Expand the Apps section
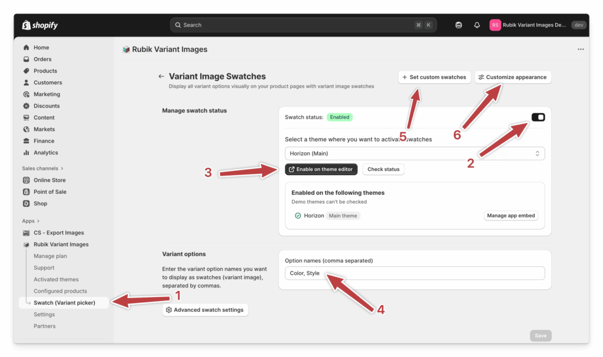The height and width of the screenshot is (357, 603). coord(31,221)
